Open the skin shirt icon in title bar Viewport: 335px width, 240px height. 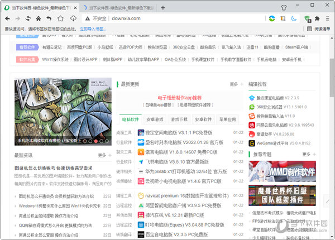(284, 8)
